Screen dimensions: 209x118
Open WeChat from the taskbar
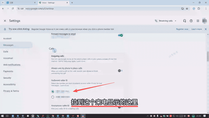tap(38, 116)
